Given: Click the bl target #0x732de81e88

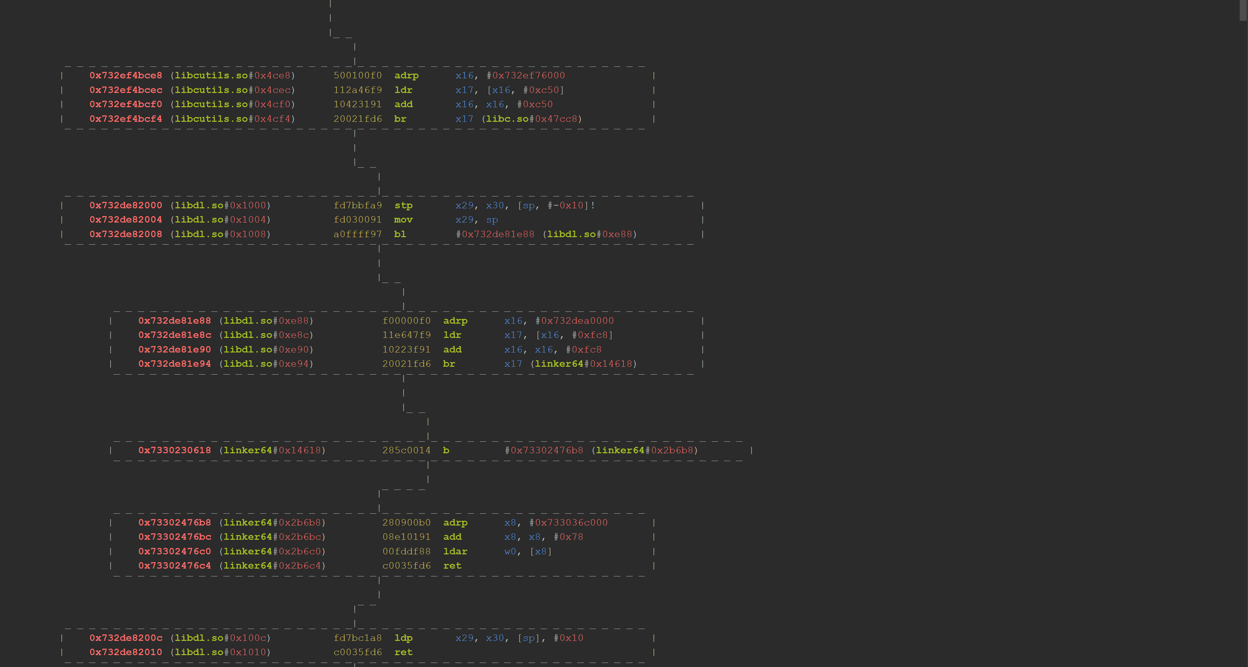Looking at the screenshot, I should click(x=495, y=234).
